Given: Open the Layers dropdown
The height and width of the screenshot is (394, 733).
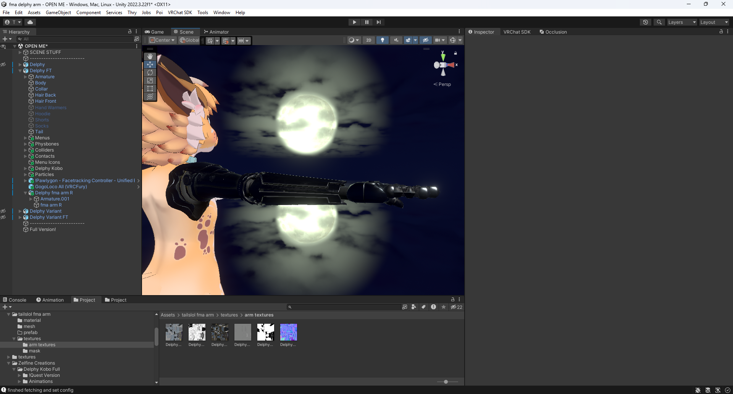Looking at the screenshot, I should (682, 22).
